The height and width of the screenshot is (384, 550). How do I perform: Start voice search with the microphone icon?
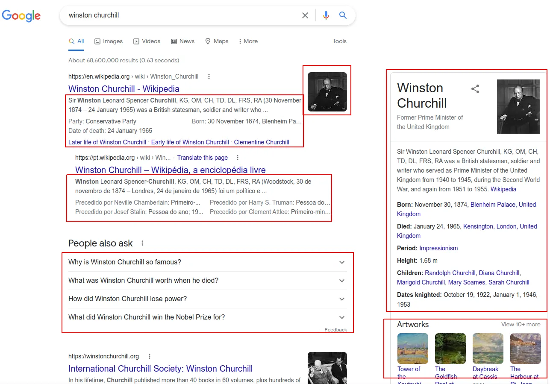(x=326, y=15)
